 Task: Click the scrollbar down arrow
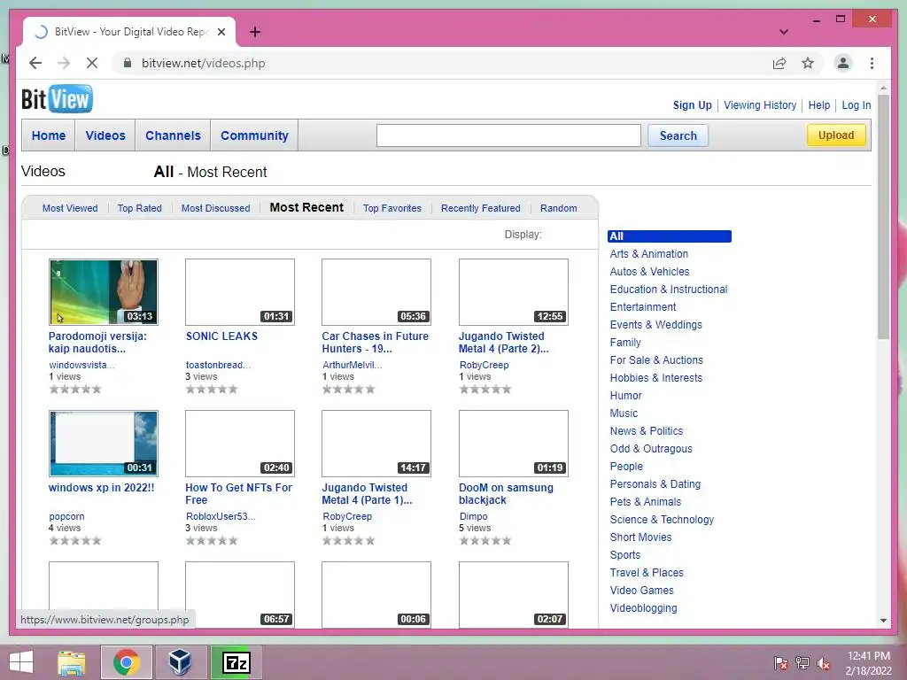[x=883, y=621]
